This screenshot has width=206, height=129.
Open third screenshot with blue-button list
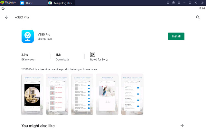coord(82,94)
